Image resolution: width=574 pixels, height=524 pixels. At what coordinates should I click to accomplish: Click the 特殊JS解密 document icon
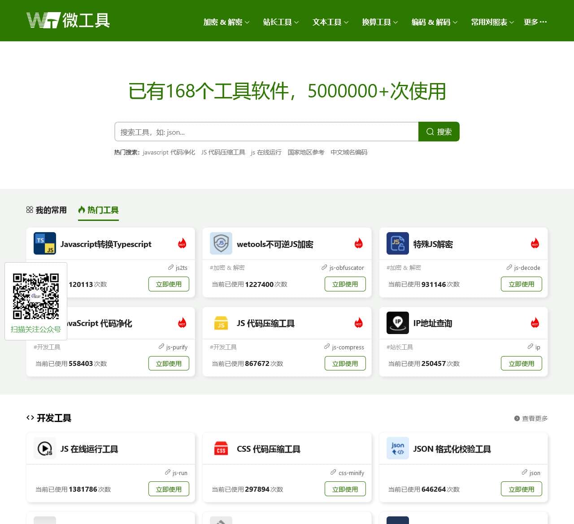click(x=397, y=243)
